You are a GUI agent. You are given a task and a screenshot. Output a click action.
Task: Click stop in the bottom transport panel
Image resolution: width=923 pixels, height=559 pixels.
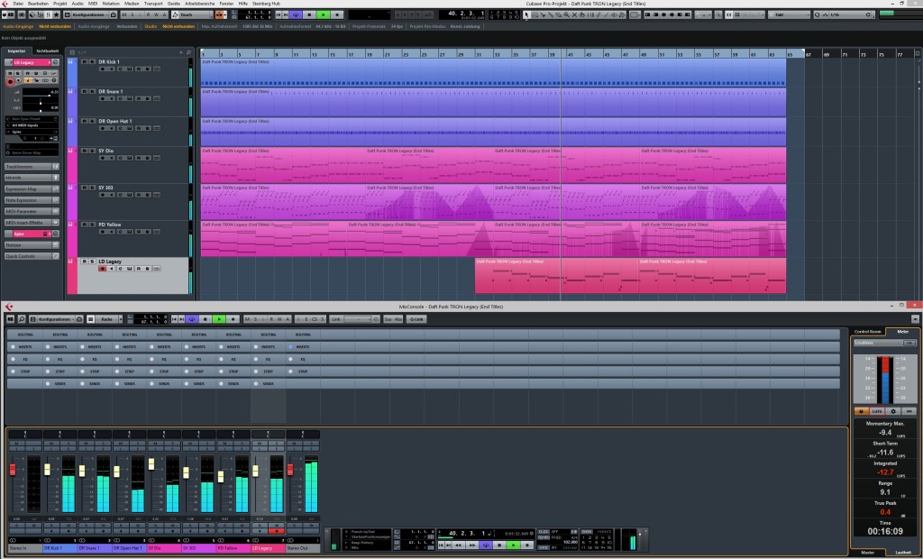click(499, 545)
